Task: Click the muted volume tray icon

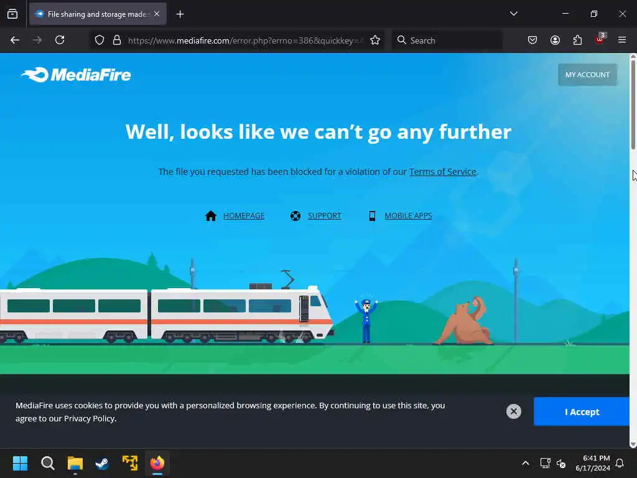Action: [x=561, y=463]
